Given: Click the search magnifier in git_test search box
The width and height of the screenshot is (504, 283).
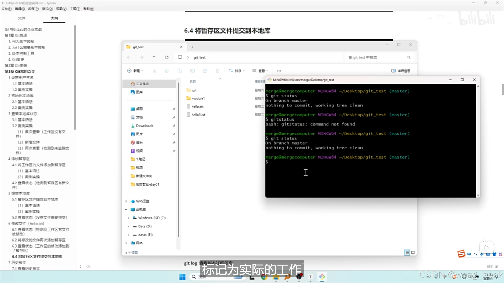Looking at the screenshot, I should (409, 57).
